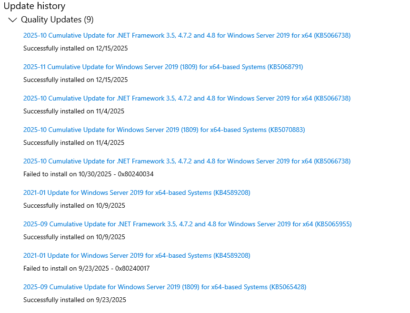410x313 pixels.
Task: Click the Update history page title
Action: click(x=34, y=6)
